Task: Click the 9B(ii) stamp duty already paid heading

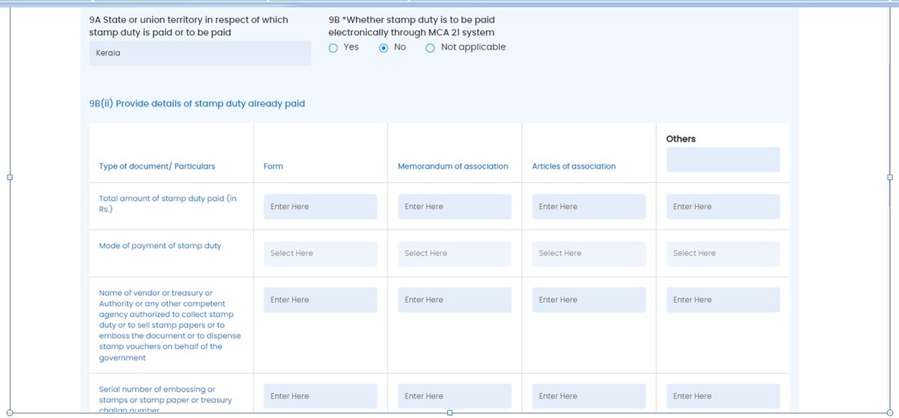Action: [x=197, y=104]
